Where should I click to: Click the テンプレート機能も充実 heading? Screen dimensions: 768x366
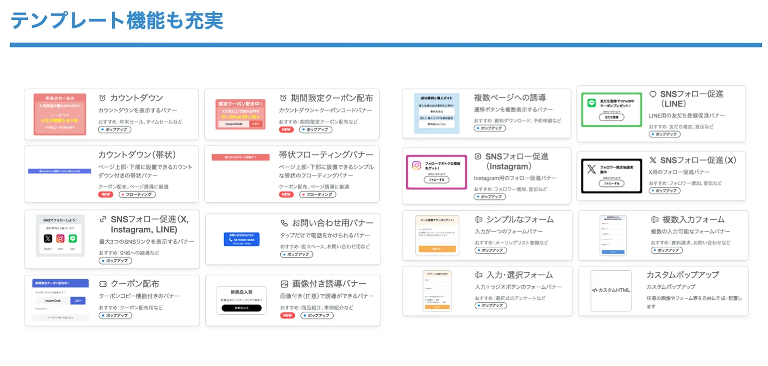[x=117, y=21]
